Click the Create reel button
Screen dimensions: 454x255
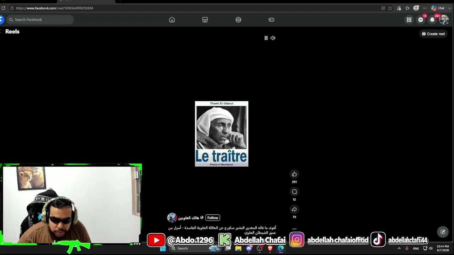pos(433,34)
